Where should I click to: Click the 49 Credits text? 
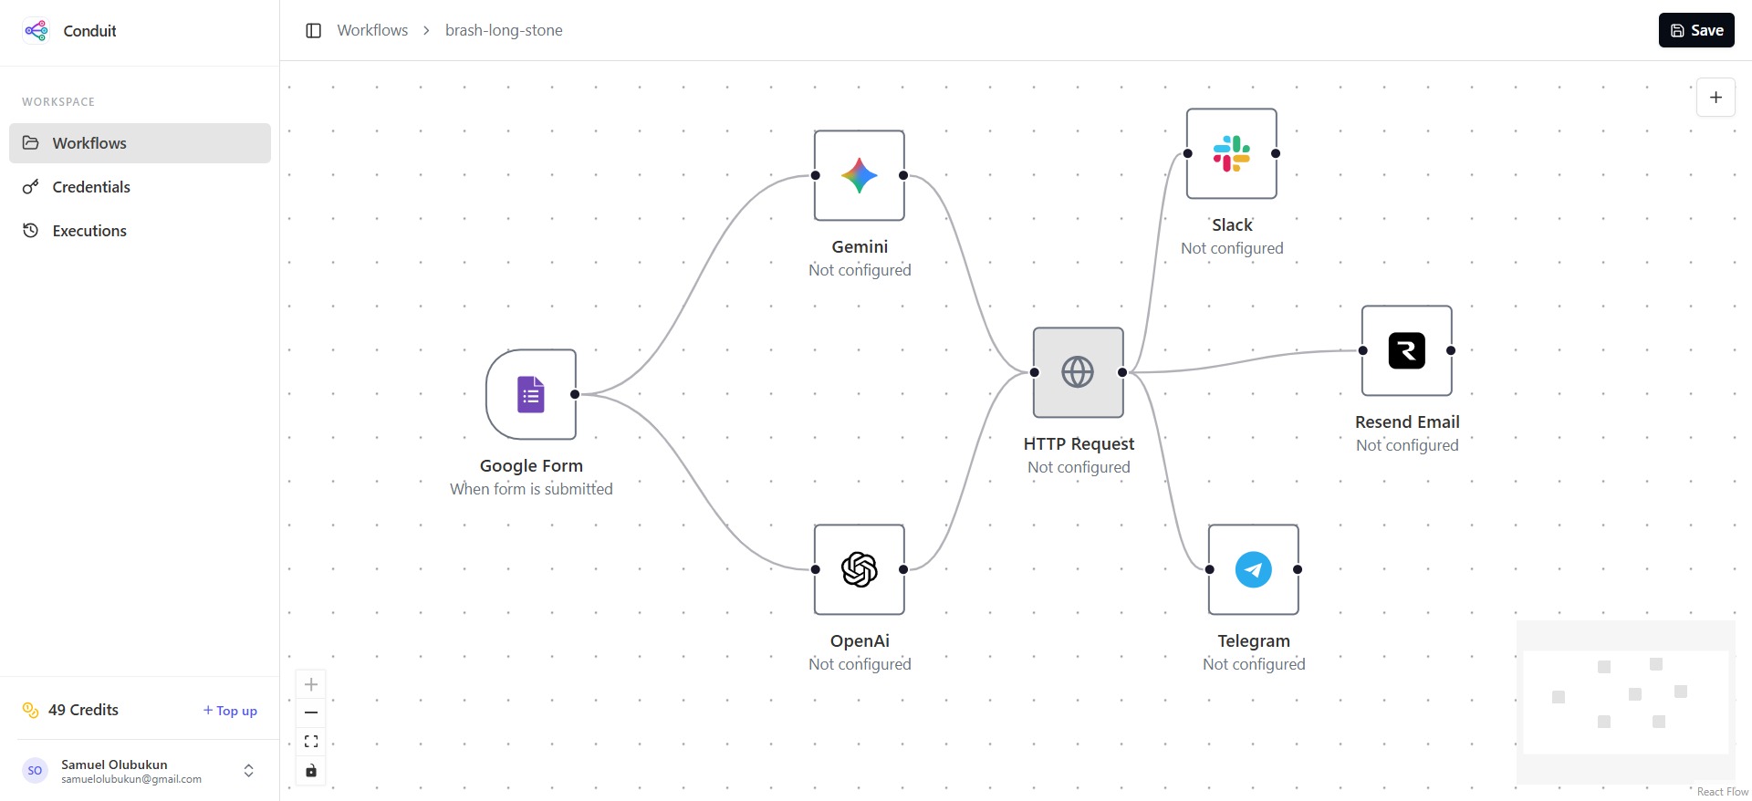[x=83, y=710]
